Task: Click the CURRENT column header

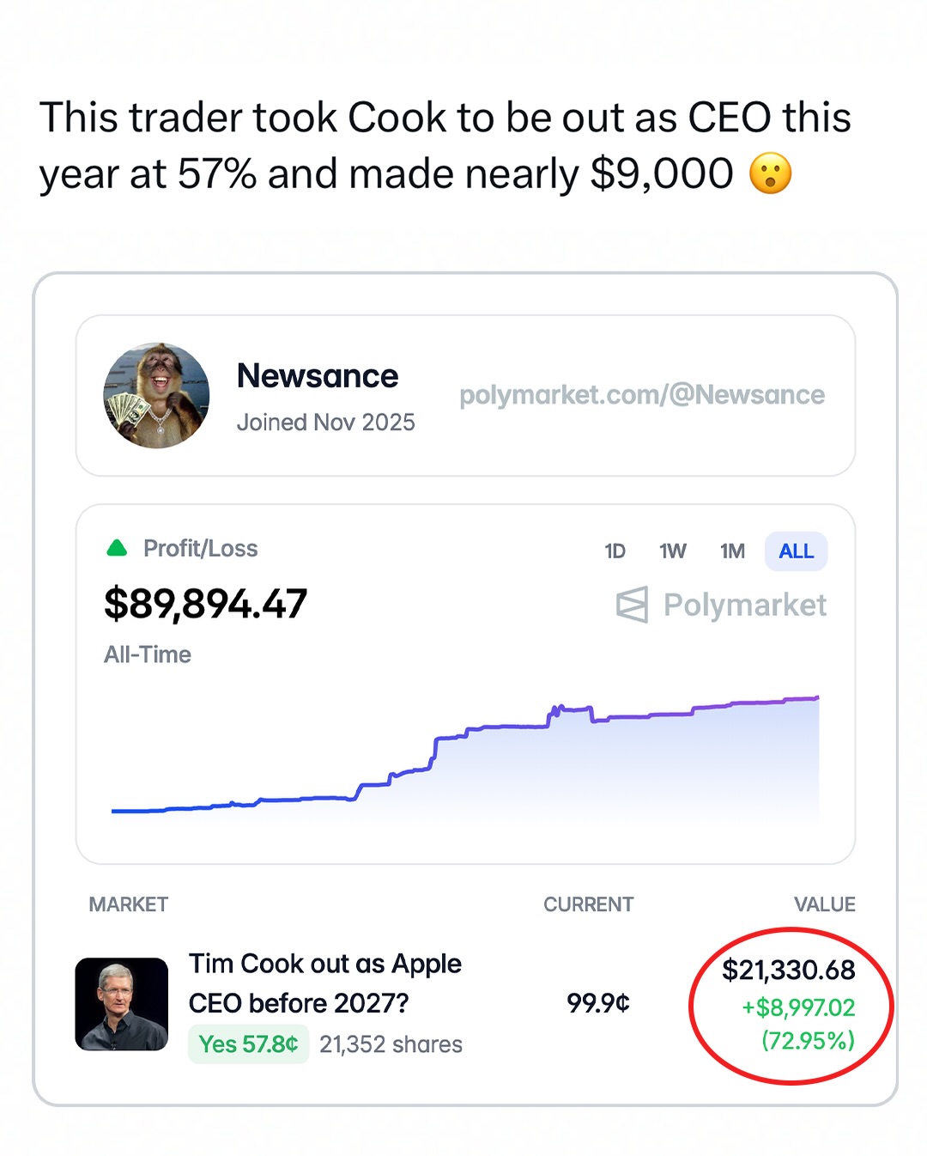Action: tap(588, 904)
